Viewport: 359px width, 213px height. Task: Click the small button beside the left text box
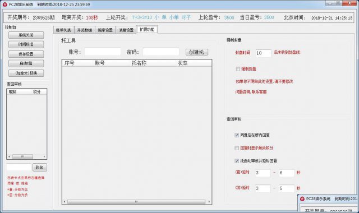[x=40, y=167]
